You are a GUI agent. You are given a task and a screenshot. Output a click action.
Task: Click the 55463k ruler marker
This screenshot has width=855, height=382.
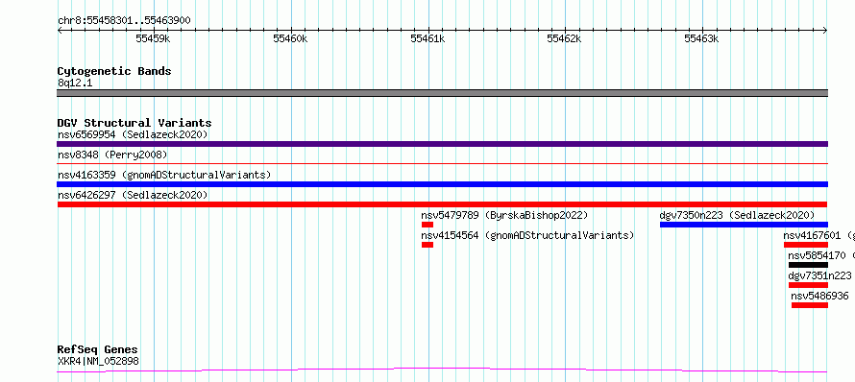tap(702, 38)
